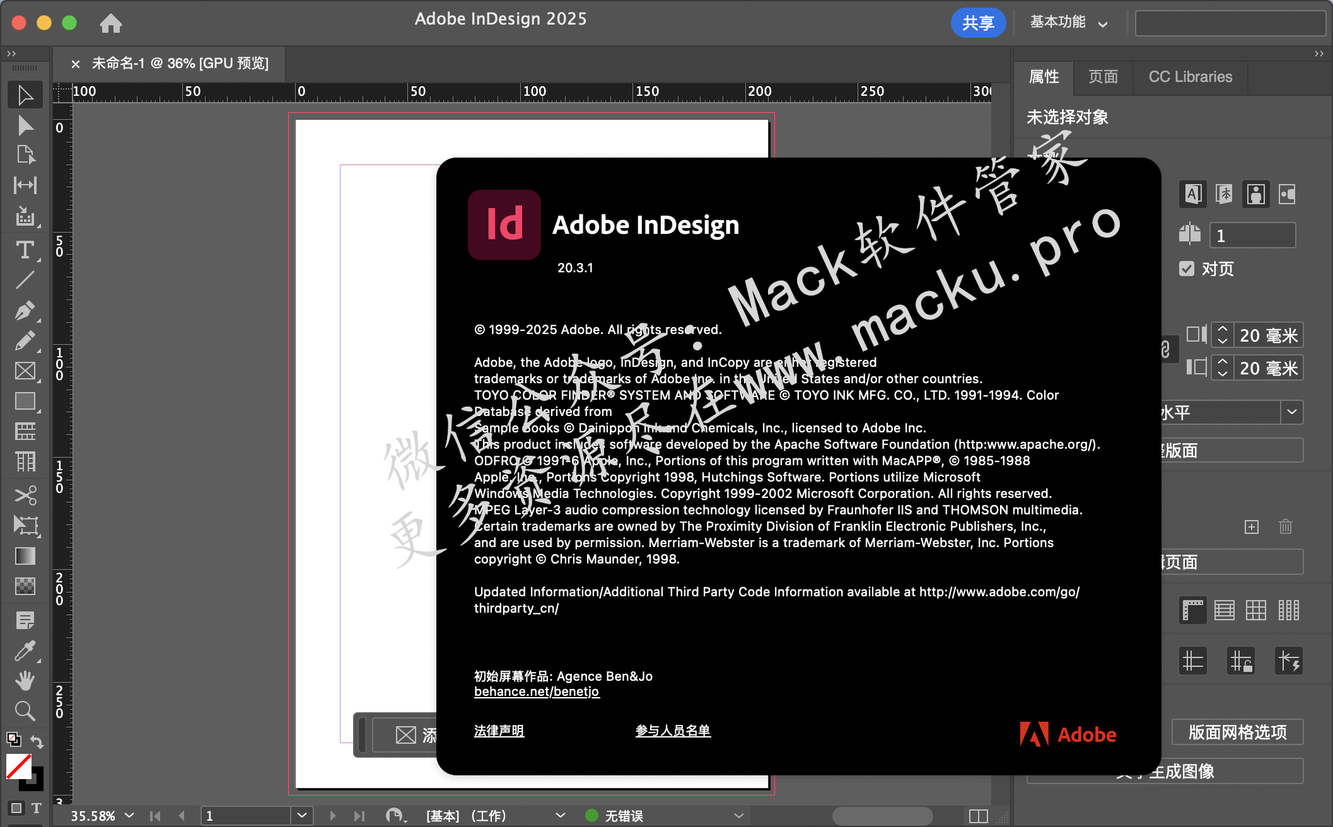Click the page count field showing 1
The image size is (1333, 827).
1252,235
